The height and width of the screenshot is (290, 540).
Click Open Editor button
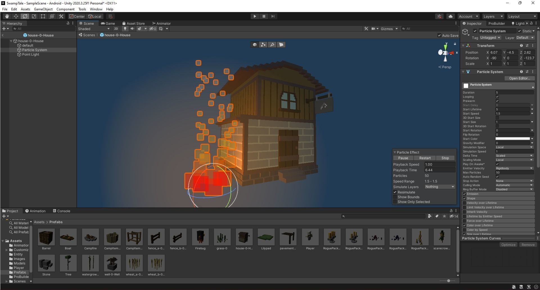519,78
